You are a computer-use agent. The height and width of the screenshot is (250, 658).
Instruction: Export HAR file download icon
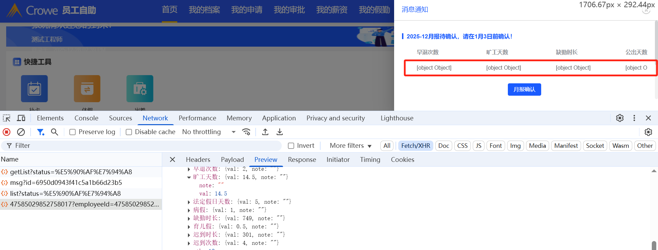(x=280, y=132)
